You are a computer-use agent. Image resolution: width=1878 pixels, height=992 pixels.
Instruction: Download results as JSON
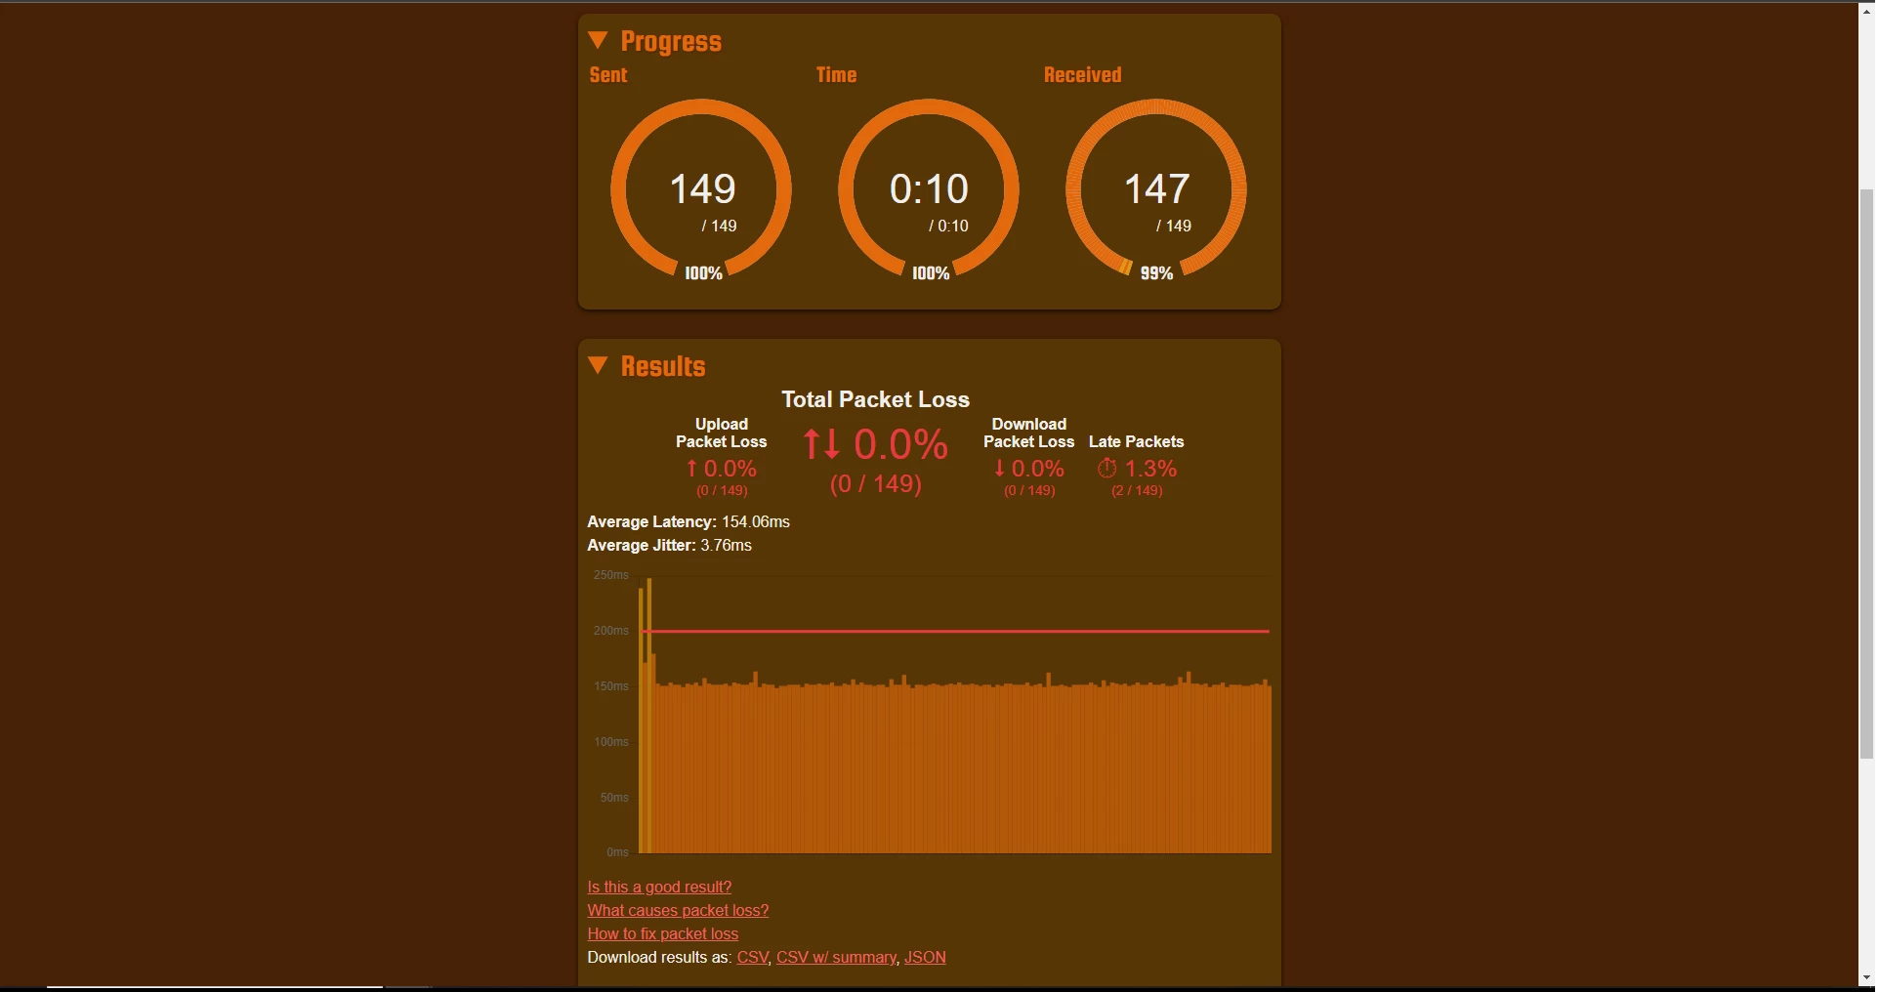point(925,958)
